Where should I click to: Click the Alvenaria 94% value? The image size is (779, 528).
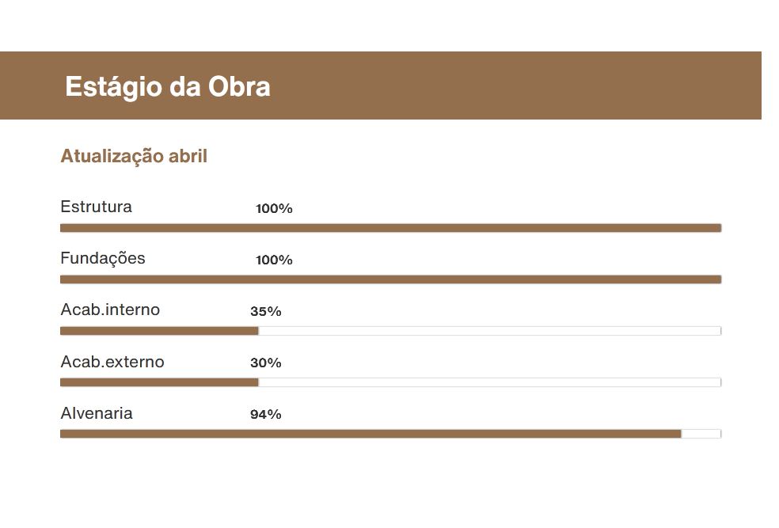266,415
